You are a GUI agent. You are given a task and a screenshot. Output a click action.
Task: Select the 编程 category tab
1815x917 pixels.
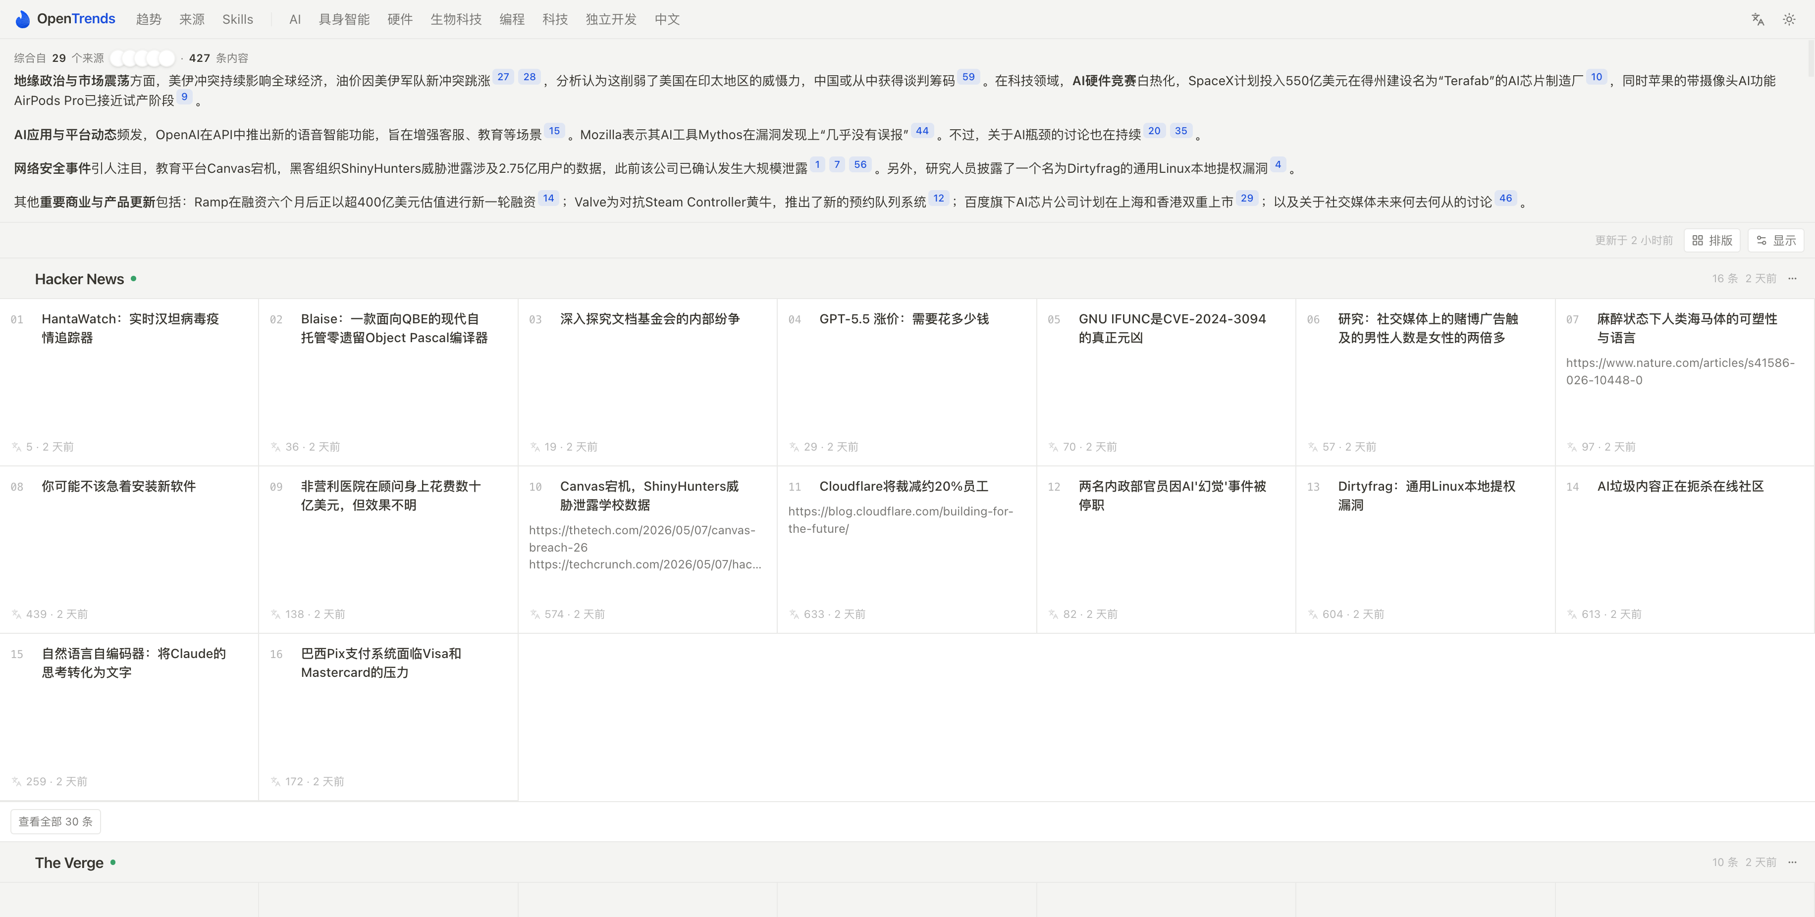pyautogui.click(x=512, y=19)
